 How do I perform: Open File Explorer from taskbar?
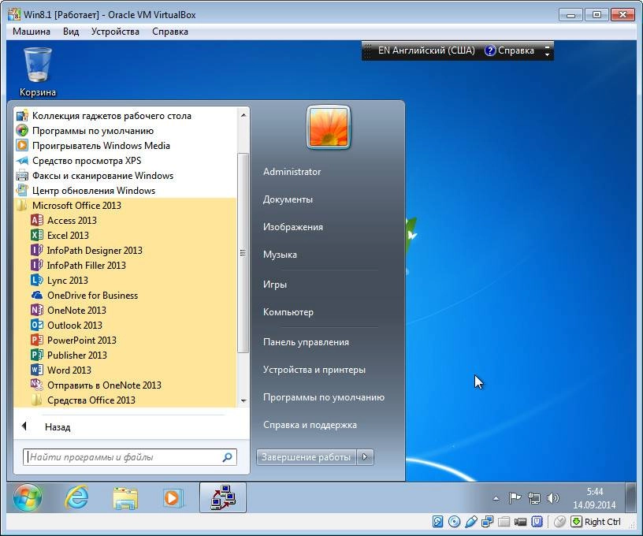[x=125, y=498]
